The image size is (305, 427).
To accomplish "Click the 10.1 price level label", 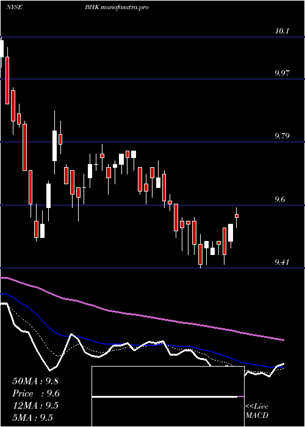I will pyautogui.click(x=282, y=31).
